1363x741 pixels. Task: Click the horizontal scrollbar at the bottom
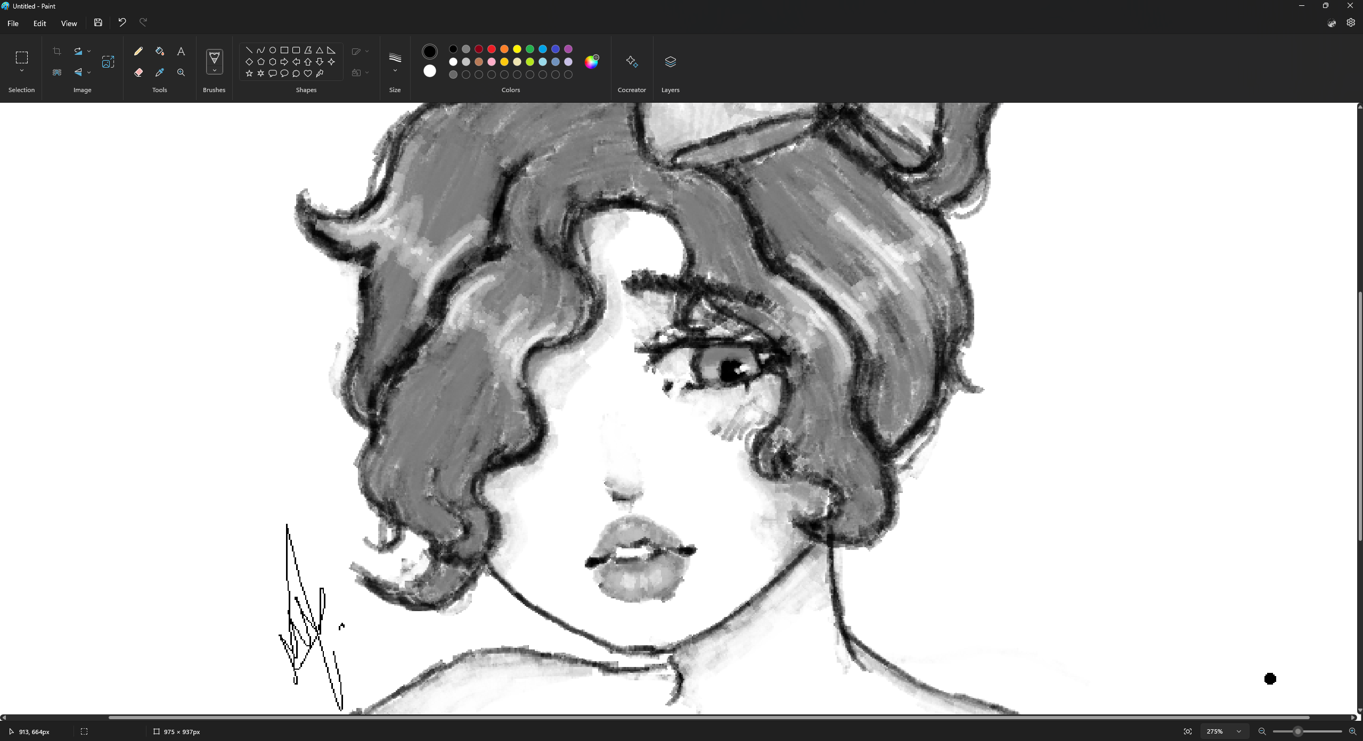pyautogui.click(x=708, y=718)
